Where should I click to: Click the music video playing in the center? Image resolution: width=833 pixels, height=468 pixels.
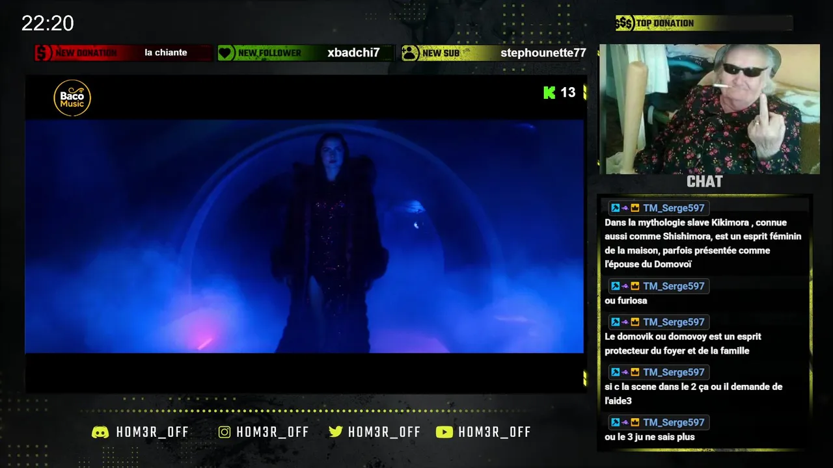pyautogui.click(x=305, y=236)
